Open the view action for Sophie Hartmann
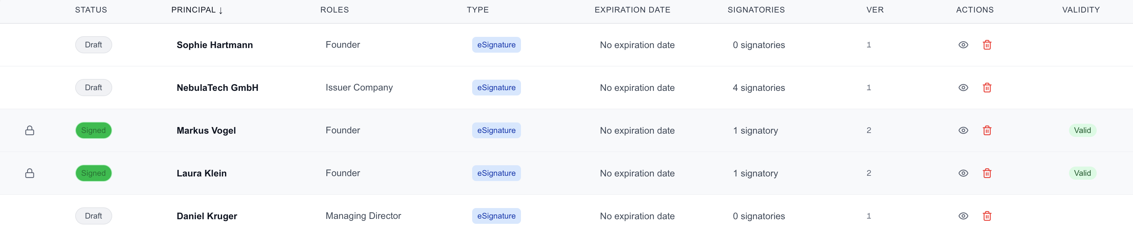1133x237 pixels. click(964, 45)
